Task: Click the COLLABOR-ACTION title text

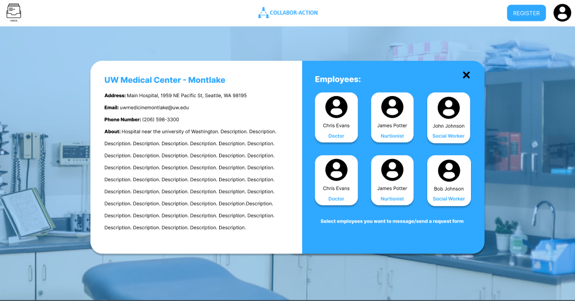Action: coord(294,13)
